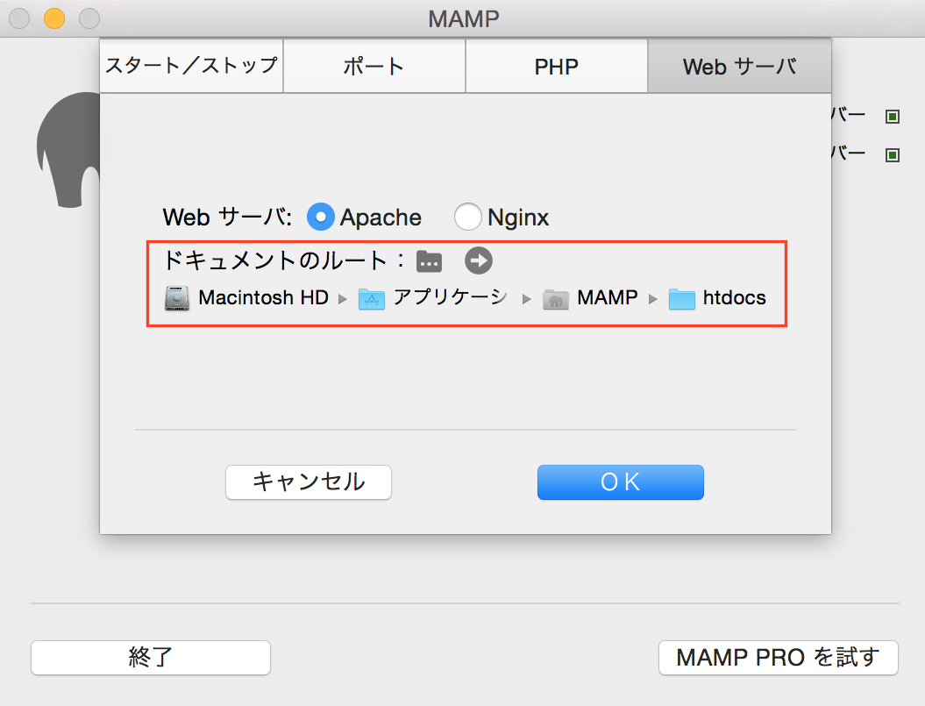925x706 pixels.
Task: Go to the スタート／ストップ tab
Action: pos(191,66)
